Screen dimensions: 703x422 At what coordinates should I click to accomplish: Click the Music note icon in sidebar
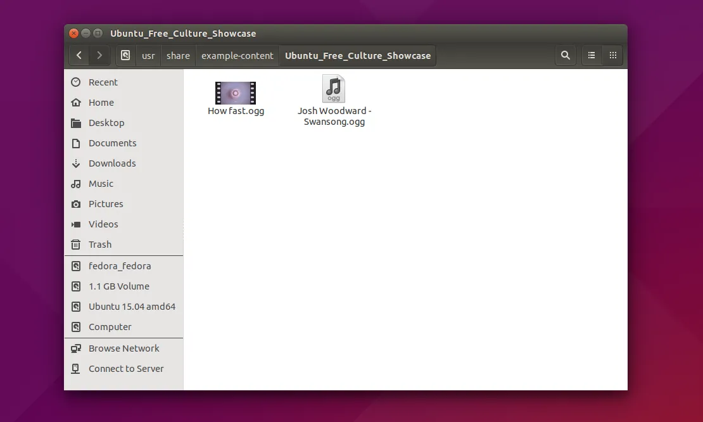[x=76, y=183]
